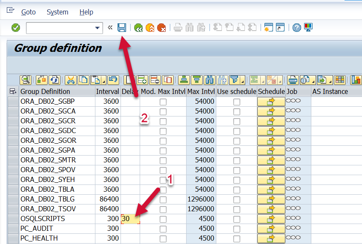Screen dimensions: 362x244
Task: Click the Cut scissors icon in grid toolbar
Action: (x=70, y=80)
